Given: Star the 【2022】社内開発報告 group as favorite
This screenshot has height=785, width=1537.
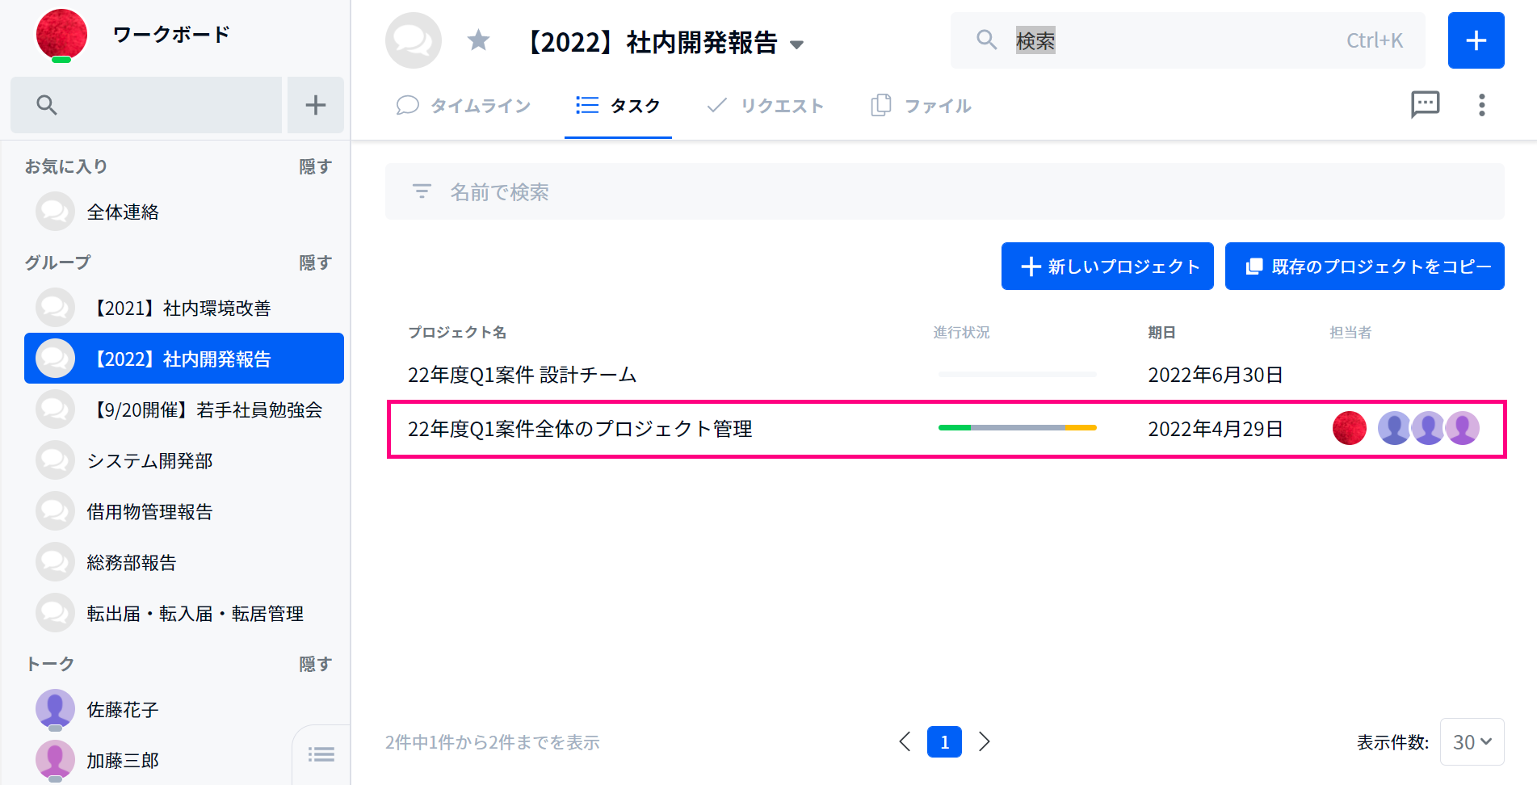Looking at the screenshot, I should [x=479, y=40].
